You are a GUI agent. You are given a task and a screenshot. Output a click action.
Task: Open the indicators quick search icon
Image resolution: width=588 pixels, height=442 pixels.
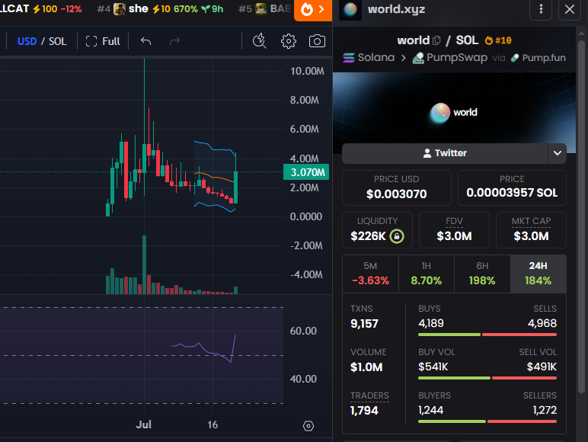(x=259, y=41)
